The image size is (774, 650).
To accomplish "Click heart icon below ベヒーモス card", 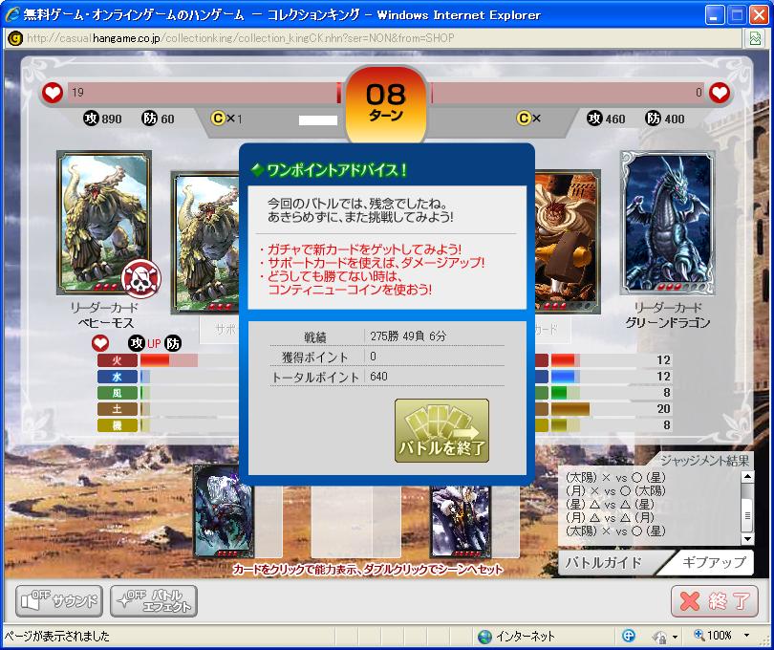I will (x=100, y=343).
